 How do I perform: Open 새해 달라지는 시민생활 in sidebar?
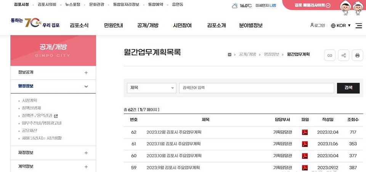point(42,138)
